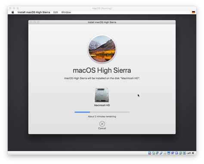Viewport: 204px width, 164px height.
Task: Click the VirtualBox video capture status icon
Action: tap(173, 153)
